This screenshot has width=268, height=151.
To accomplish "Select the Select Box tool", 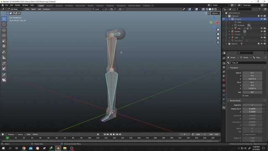I will coord(4,19).
